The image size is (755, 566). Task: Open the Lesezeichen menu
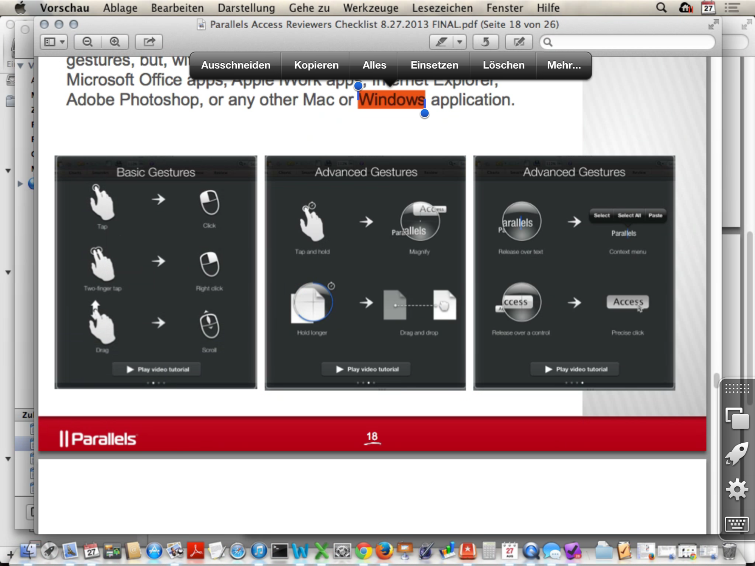pos(442,8)
